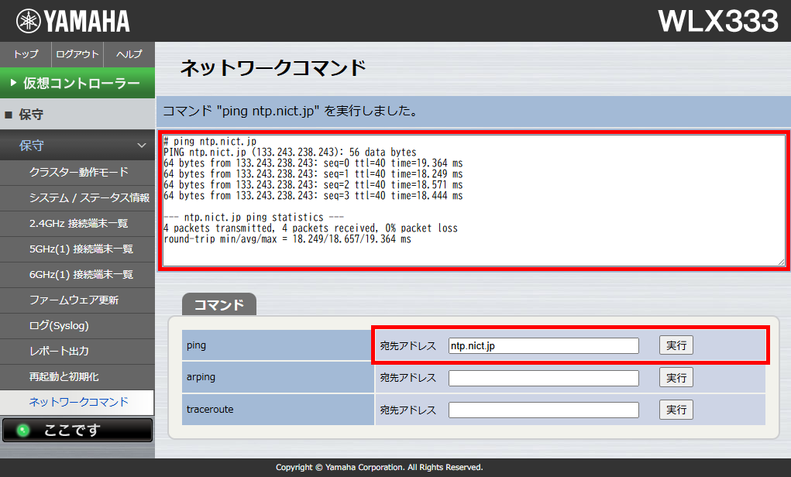Click the traceroute row label

(210, 409)
